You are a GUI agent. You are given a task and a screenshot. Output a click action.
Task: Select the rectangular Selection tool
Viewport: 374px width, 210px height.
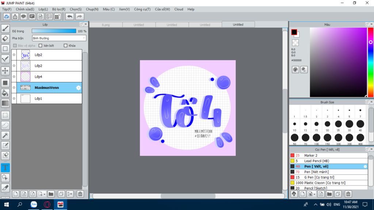5,115
